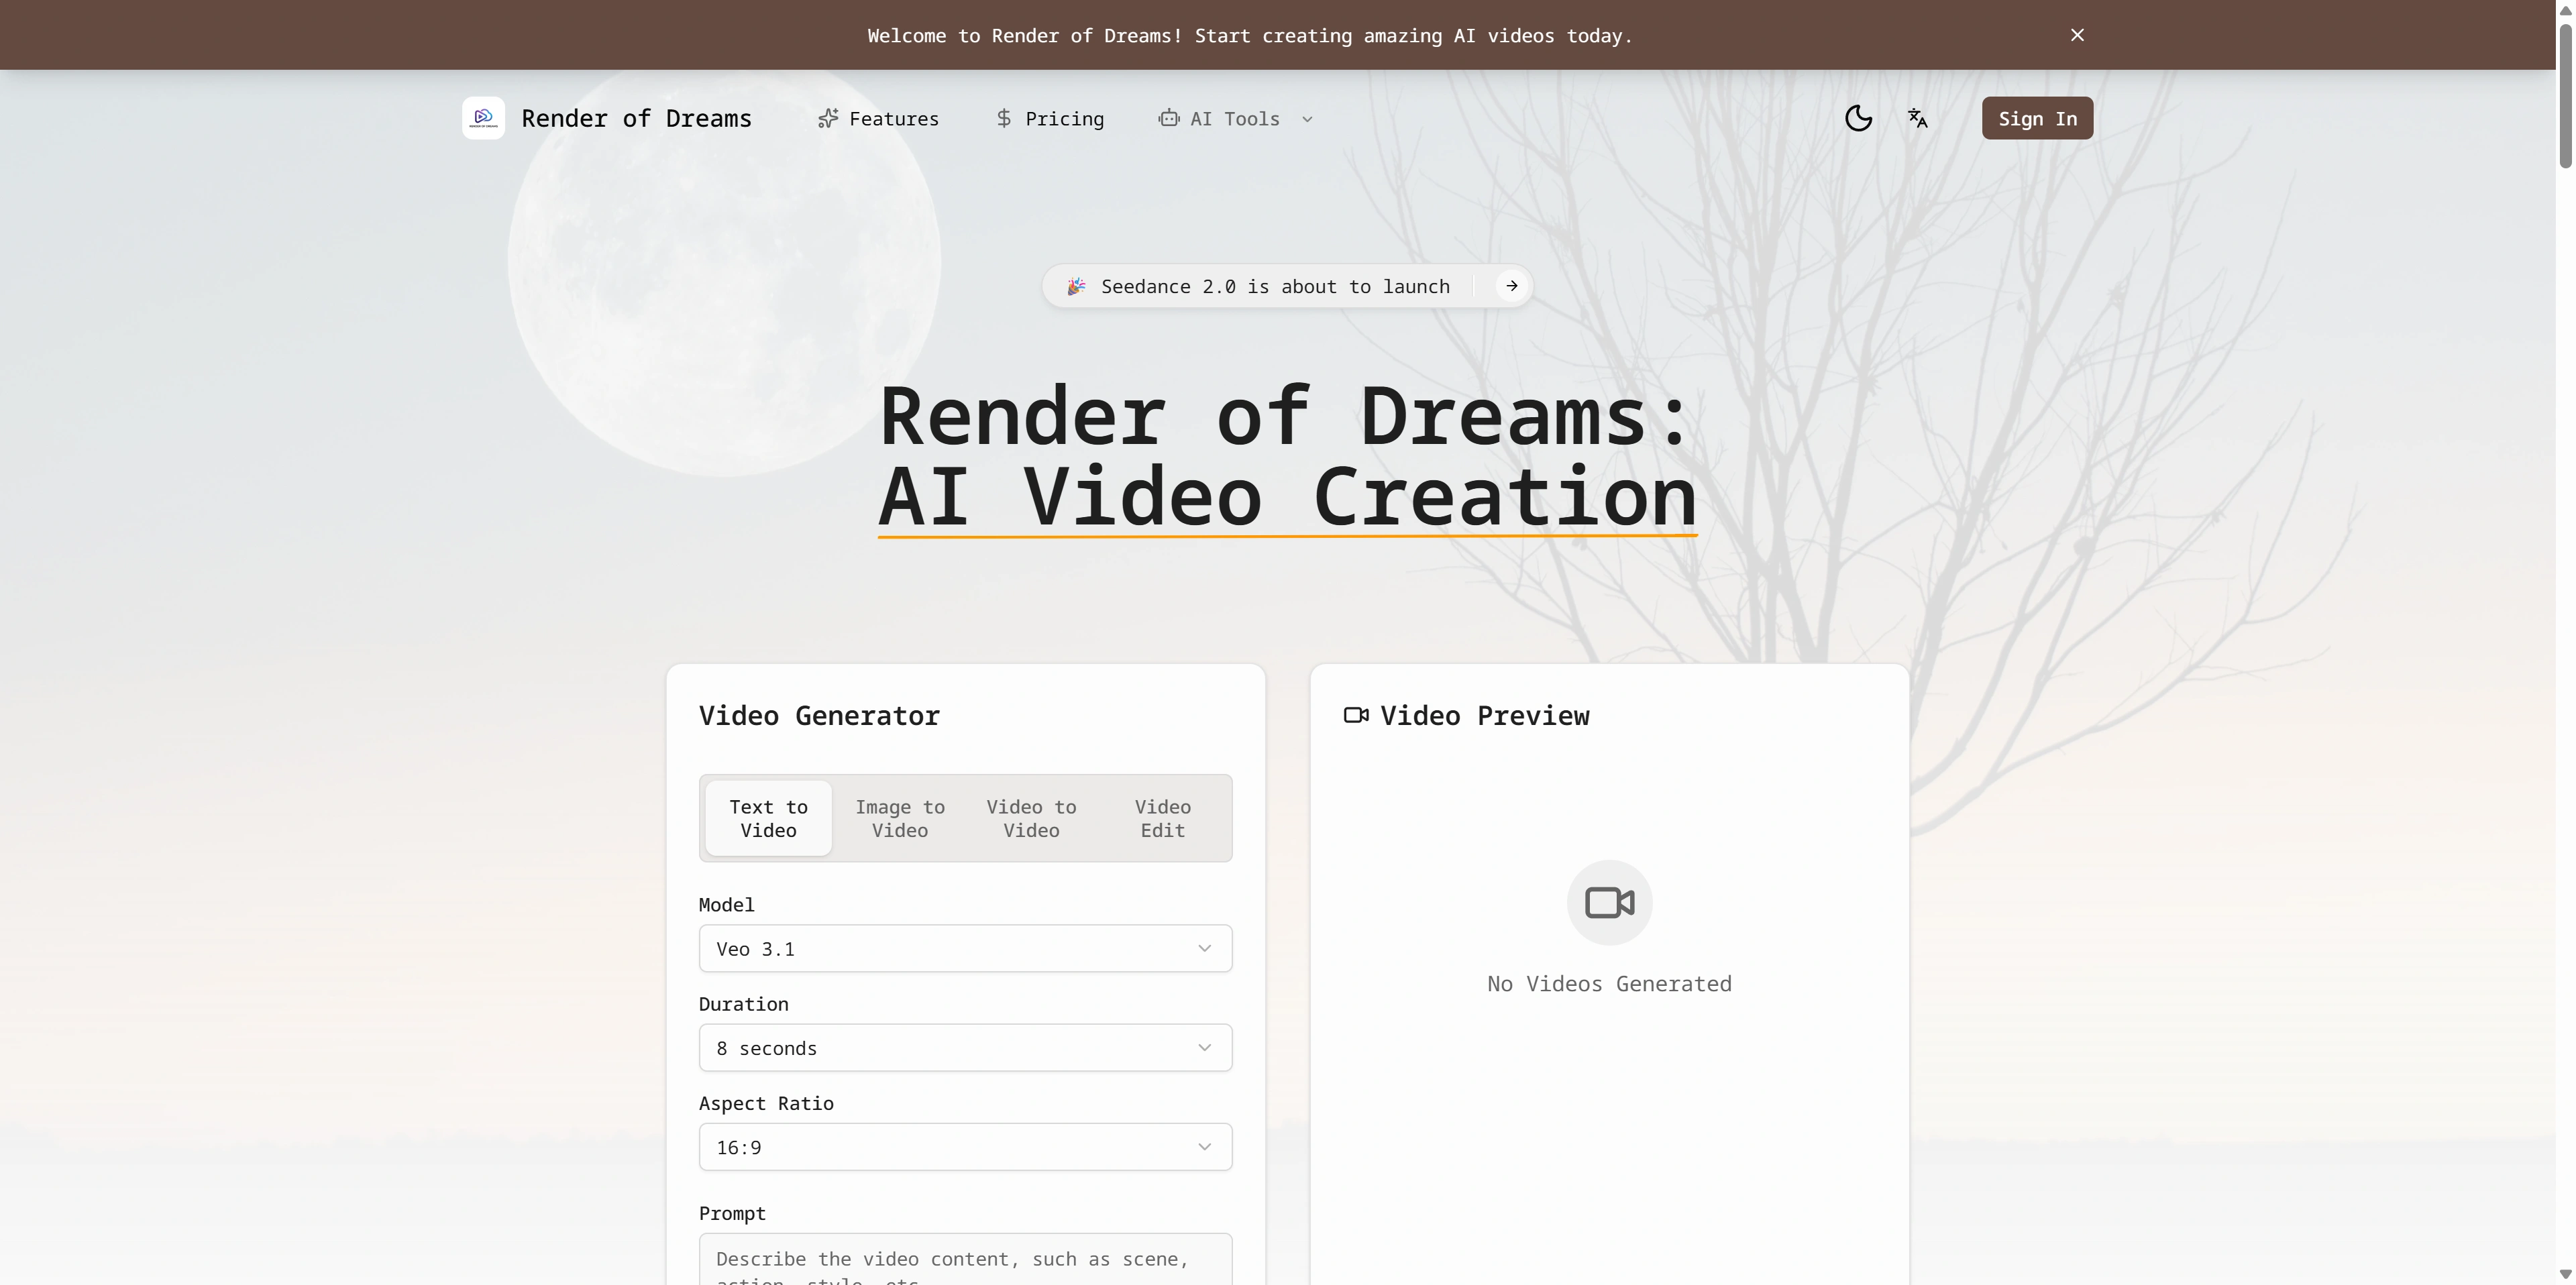Select the Text to Video mode
This screenshot has height=1285, width=2576.
tap(768, 818)
